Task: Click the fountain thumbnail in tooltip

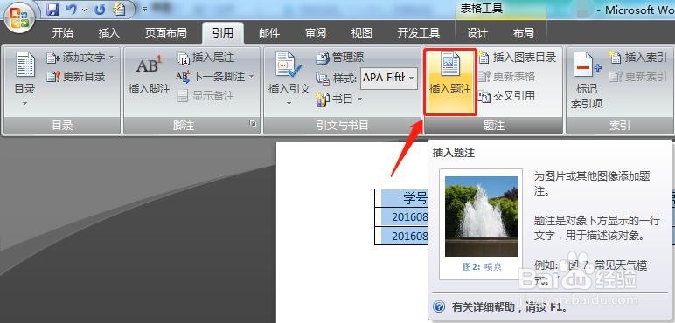Action: click(481, 216)
